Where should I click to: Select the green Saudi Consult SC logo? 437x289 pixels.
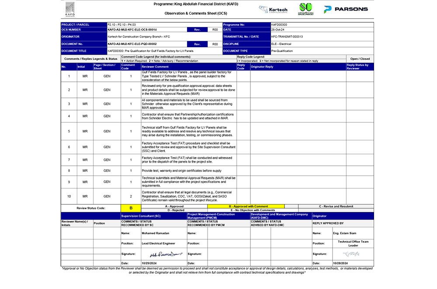point(306,8)
